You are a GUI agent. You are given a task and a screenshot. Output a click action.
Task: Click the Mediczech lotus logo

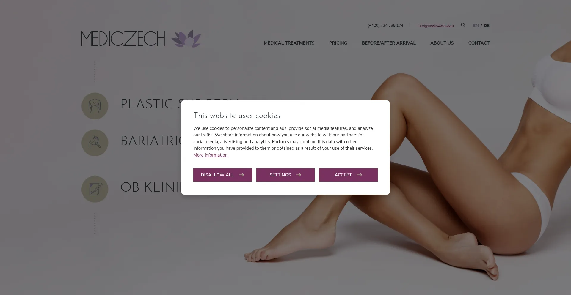coord(186,39)
